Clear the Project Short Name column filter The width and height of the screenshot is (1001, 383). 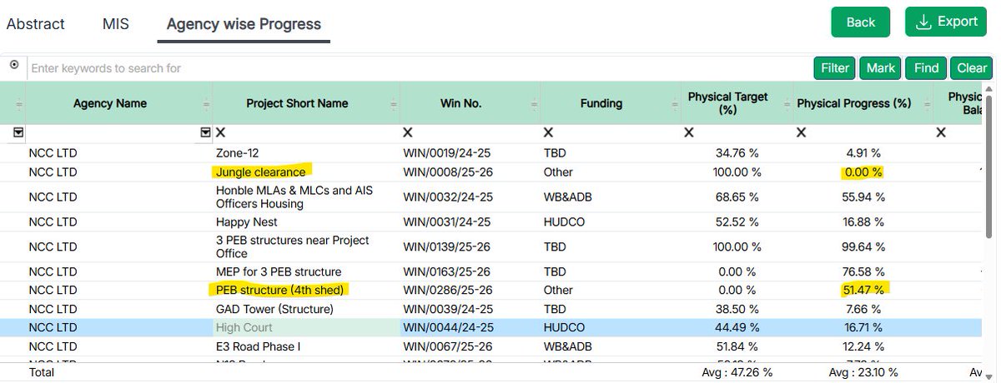click(221, 132)
